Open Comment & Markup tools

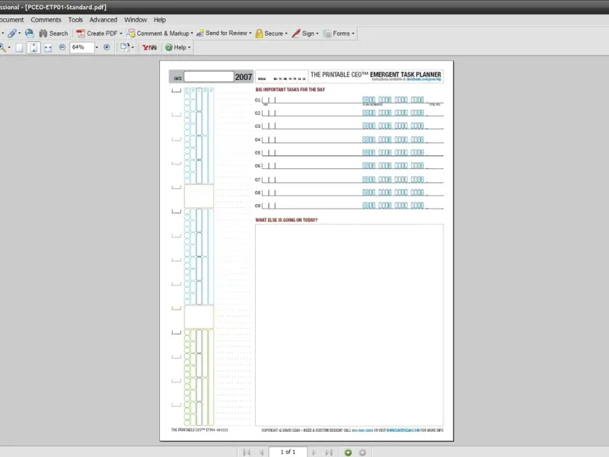[158, 34]
